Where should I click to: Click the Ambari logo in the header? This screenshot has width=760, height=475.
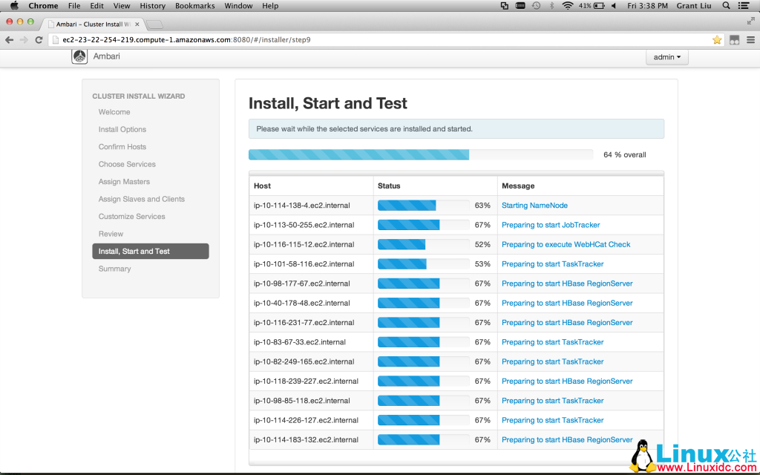coord(79,56)
